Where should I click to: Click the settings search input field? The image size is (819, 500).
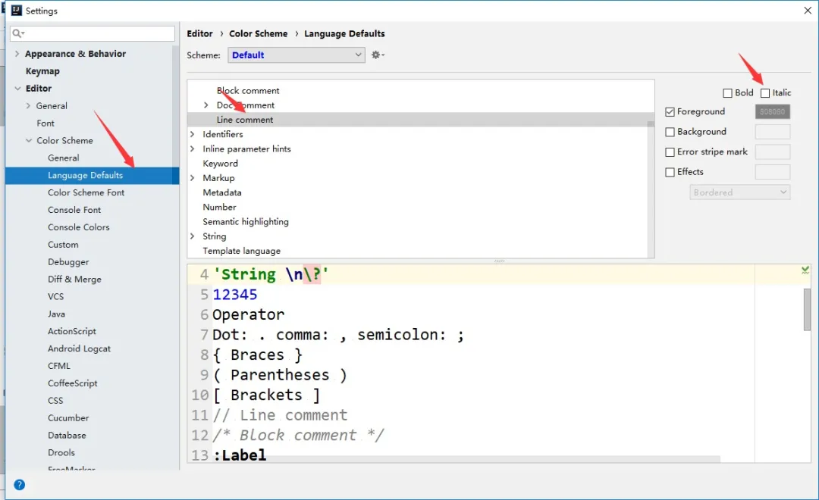click(99, 34)
